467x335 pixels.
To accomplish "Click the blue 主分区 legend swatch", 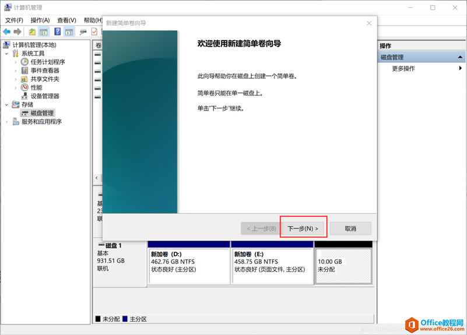I will pyautogui.click(x=125, y=319).
